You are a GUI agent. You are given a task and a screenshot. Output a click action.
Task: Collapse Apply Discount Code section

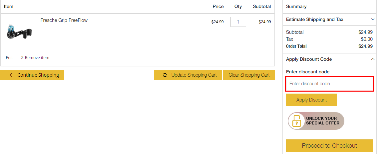click(329, 59)
